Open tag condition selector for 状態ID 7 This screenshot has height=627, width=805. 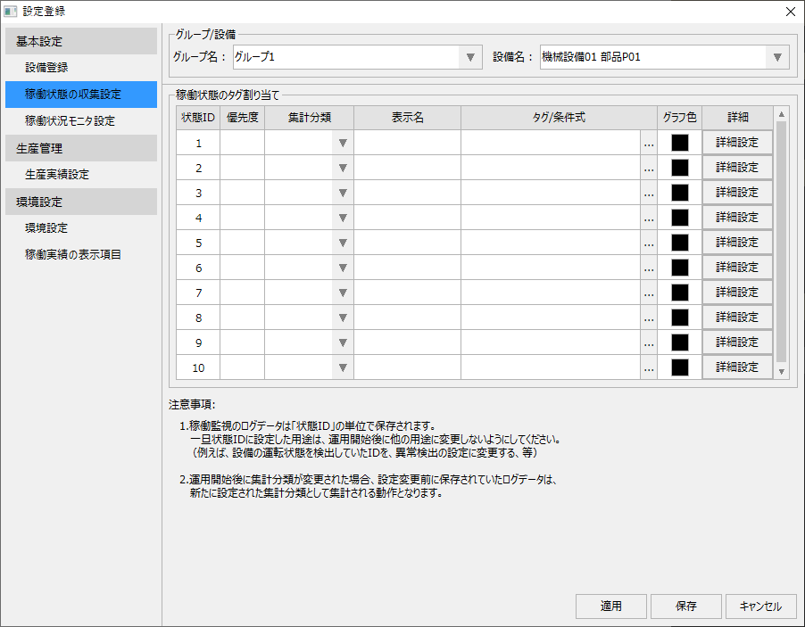point(647,292)
